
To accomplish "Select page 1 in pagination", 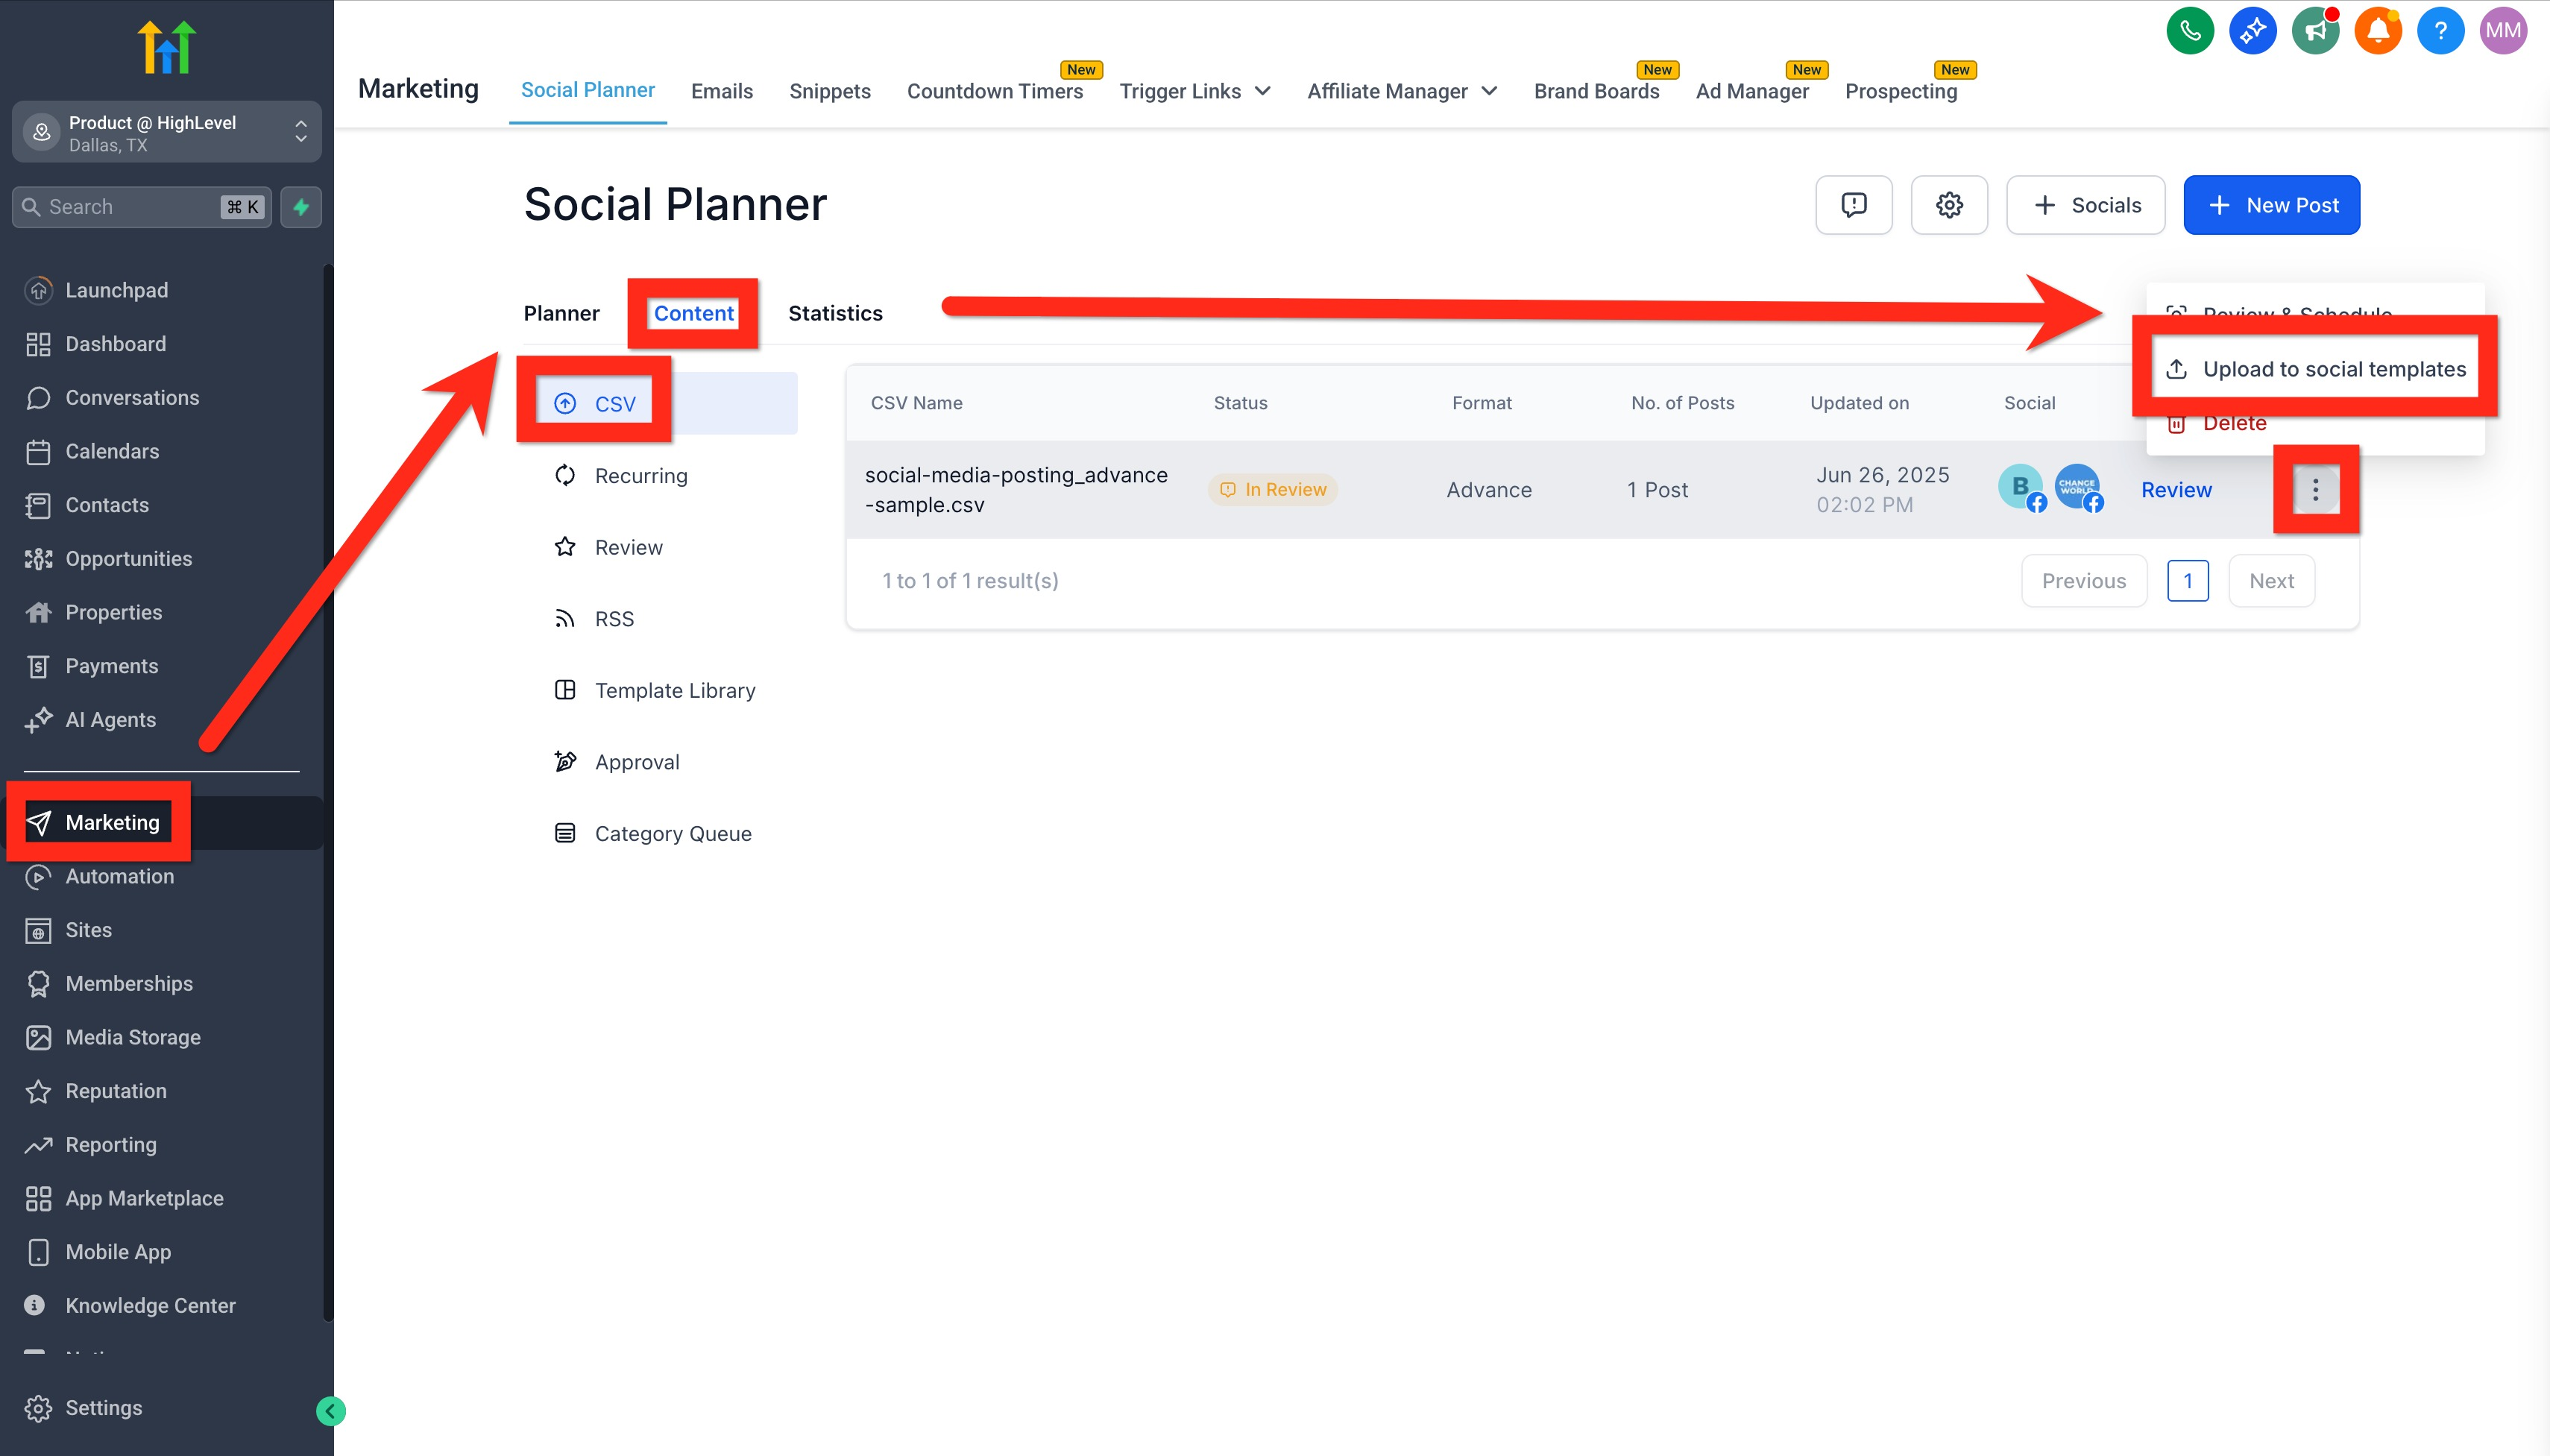I will pos(2187,581).
